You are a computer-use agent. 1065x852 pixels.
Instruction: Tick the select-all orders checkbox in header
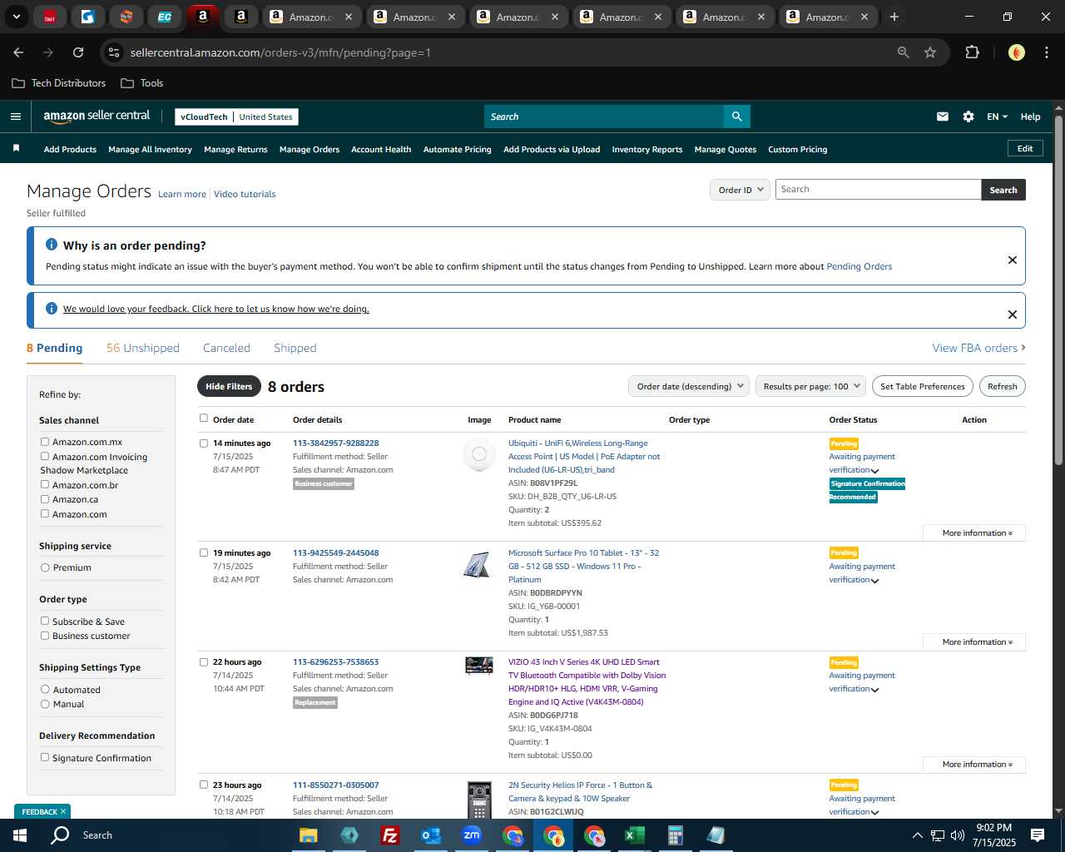(203, 419)
